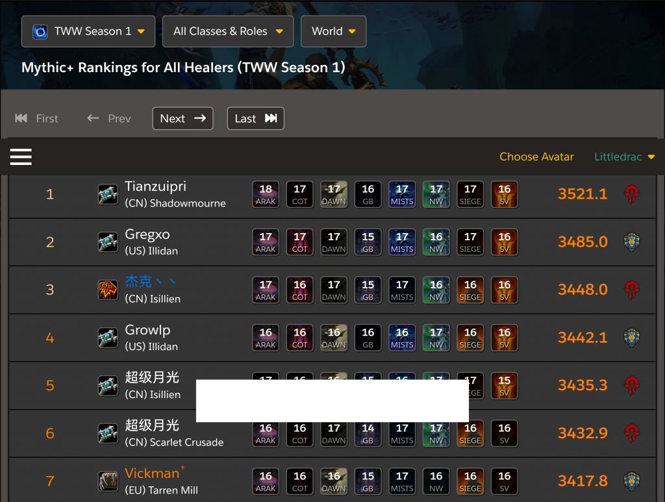Open the All Classes & Roles dropdown
This screenshot has height=502, width=665.
click(228, 31)
